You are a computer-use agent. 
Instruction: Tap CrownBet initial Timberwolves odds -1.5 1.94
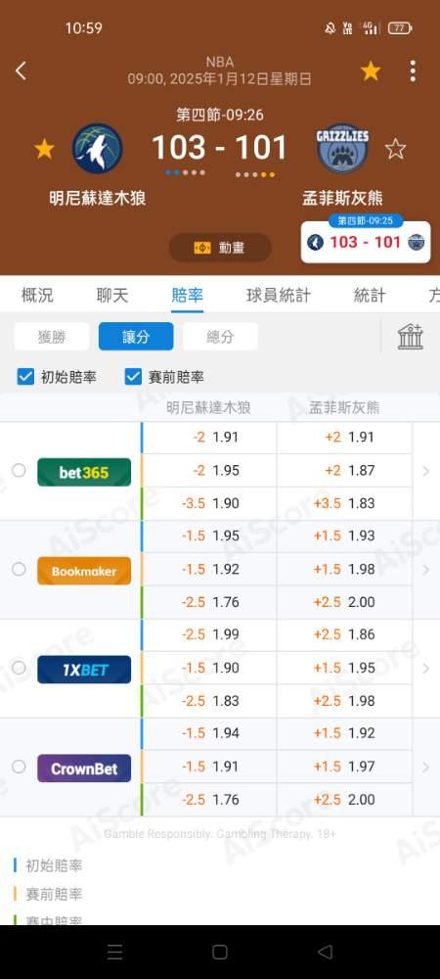209,733
